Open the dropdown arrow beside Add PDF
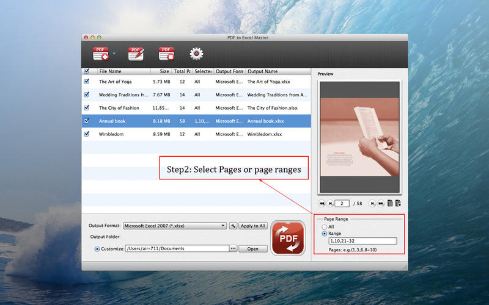Image resolution: width=489 pixels, height=305 pixels. (x=114, y=54)
